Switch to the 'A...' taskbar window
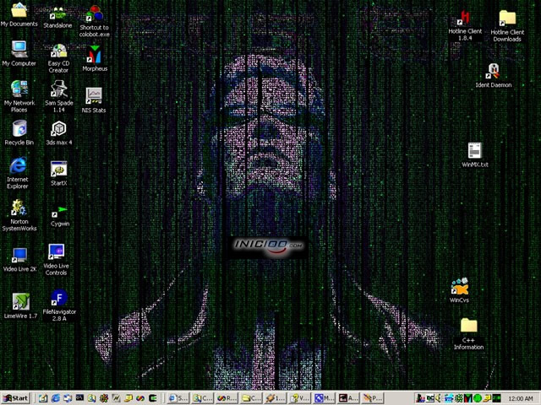Screen dimensions: 541x405 click(348, 398)
